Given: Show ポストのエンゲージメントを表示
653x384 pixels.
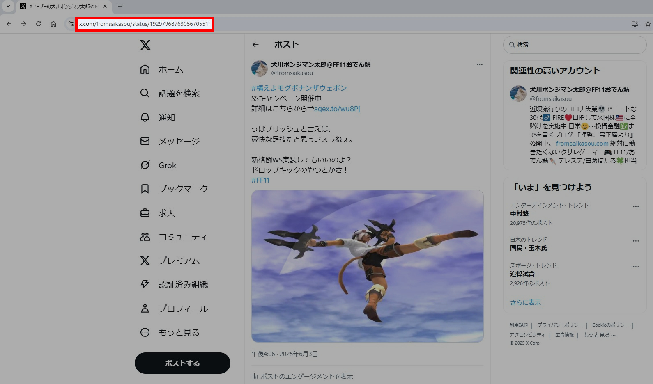Looking at the screenshot, I should tap(303, 376).
